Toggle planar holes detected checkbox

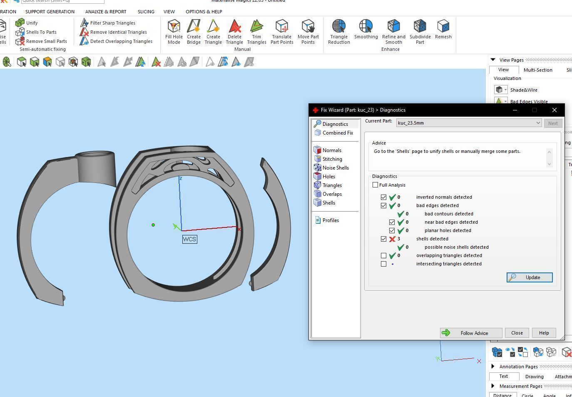coord(392,230)
